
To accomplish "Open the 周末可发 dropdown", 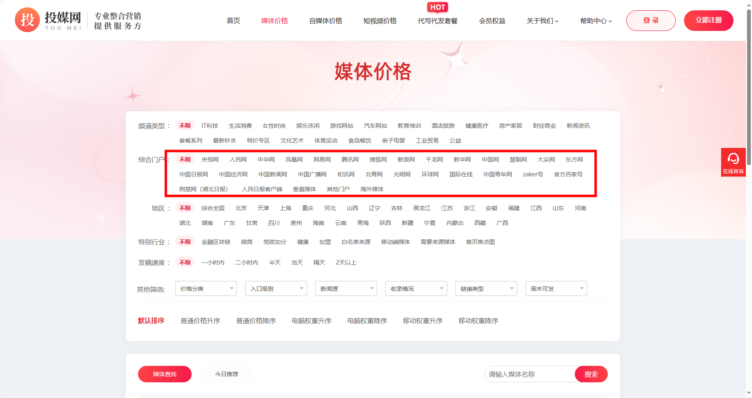I will tap(556, 288).
